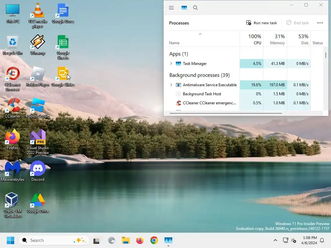The height and width of the screenshot is (248, 331).
Task: Launch VLC media player shortcut
Action: tap(37, 15)
